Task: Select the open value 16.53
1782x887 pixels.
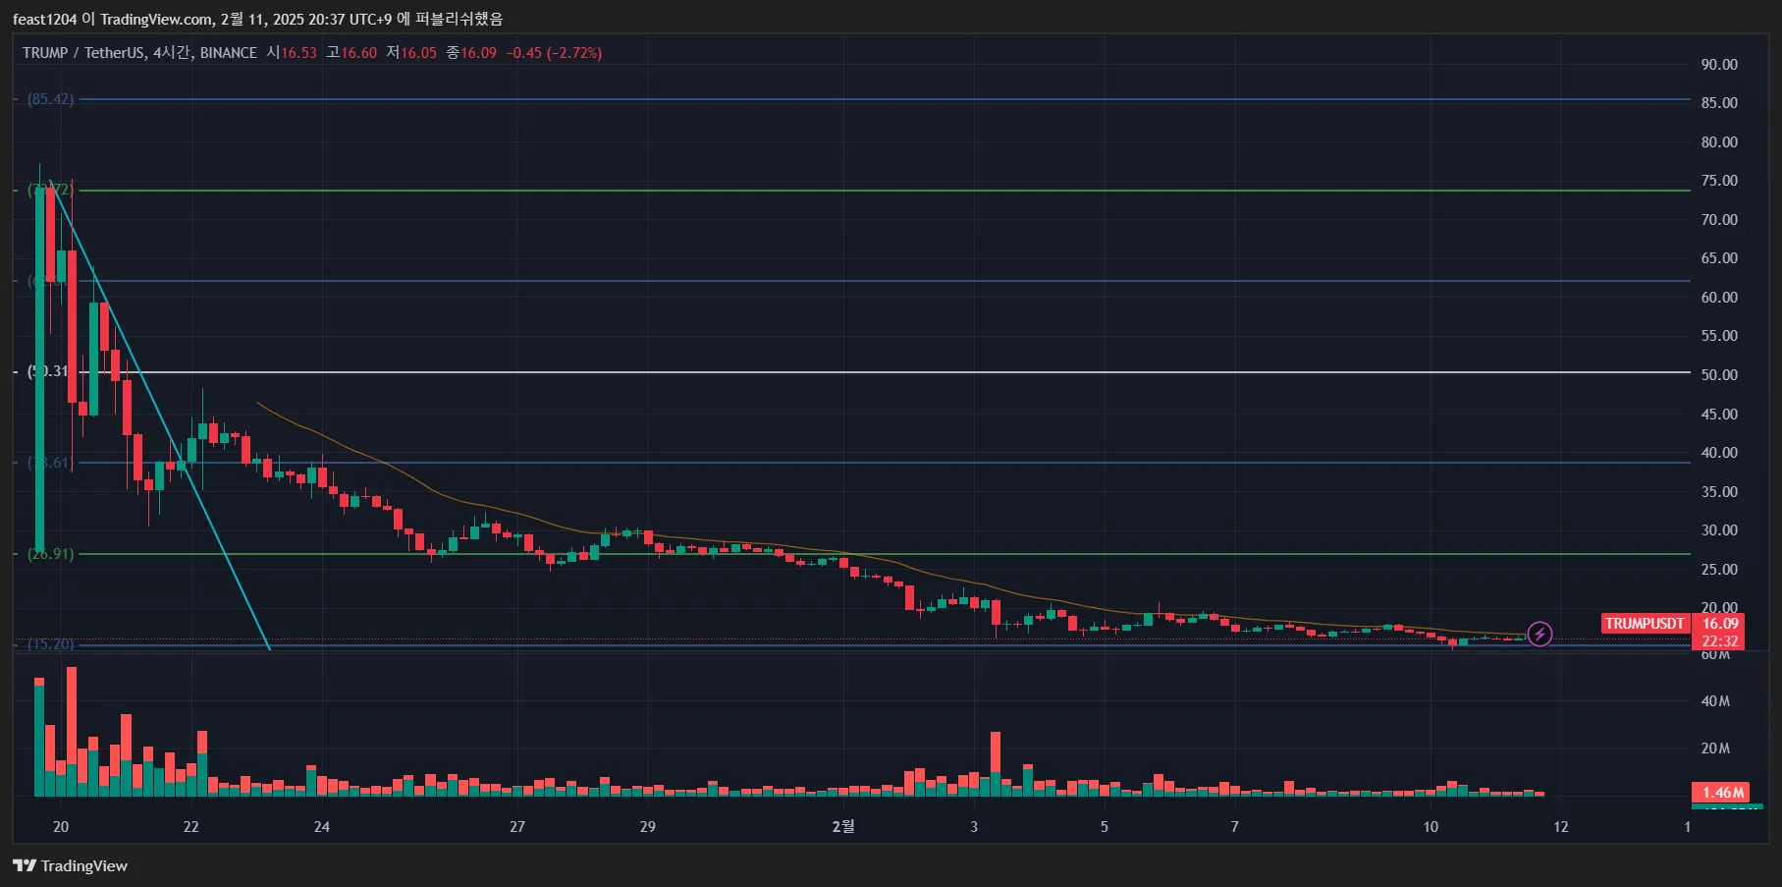Action: [x=299, y=53]
